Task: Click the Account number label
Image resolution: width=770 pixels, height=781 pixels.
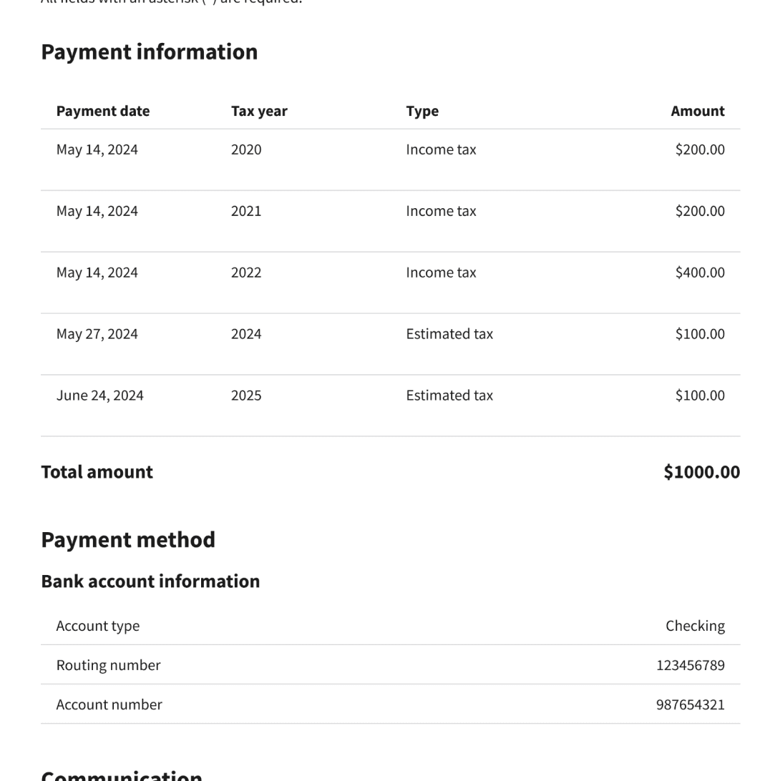Action: coord(109,704)
